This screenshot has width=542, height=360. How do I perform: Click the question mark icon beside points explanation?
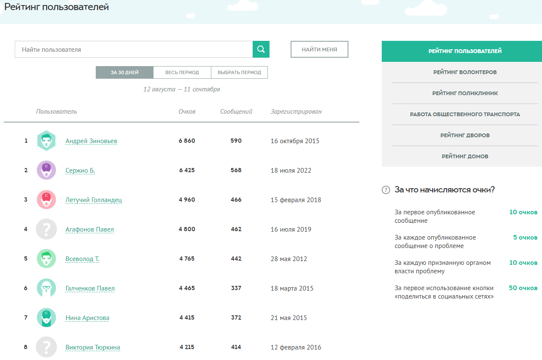386,190
